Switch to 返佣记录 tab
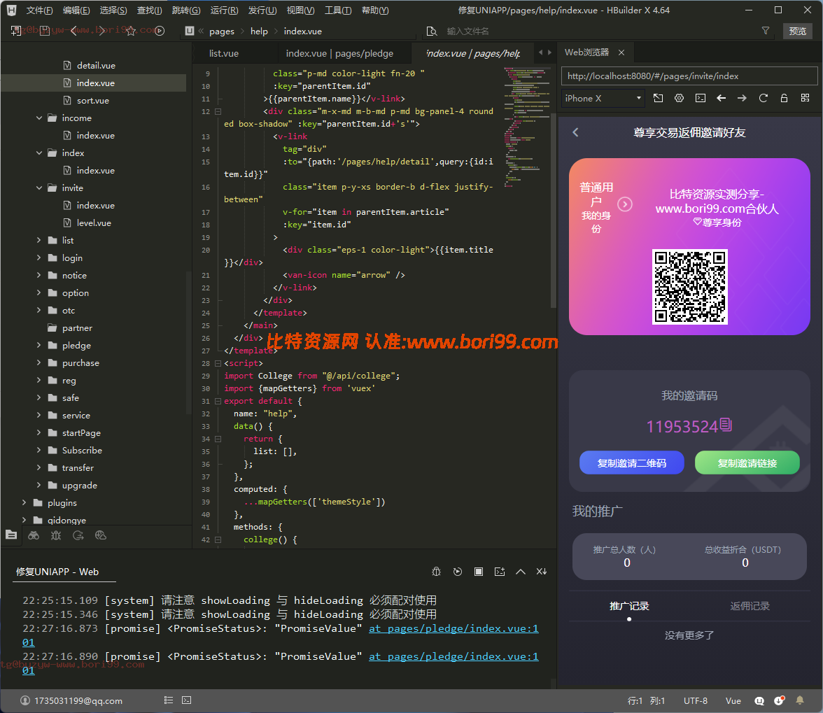 click(x=750, y=606)
